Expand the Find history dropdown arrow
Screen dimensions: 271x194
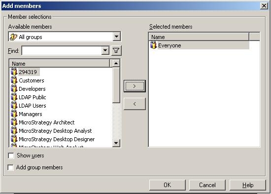click(x=105, y=50)
